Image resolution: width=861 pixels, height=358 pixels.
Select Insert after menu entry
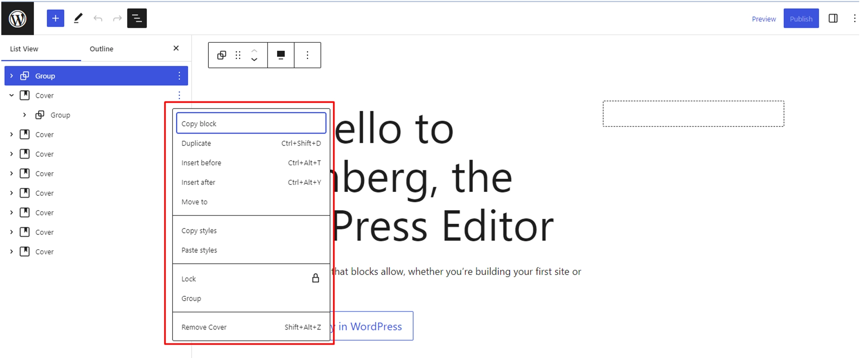[251, 182]
